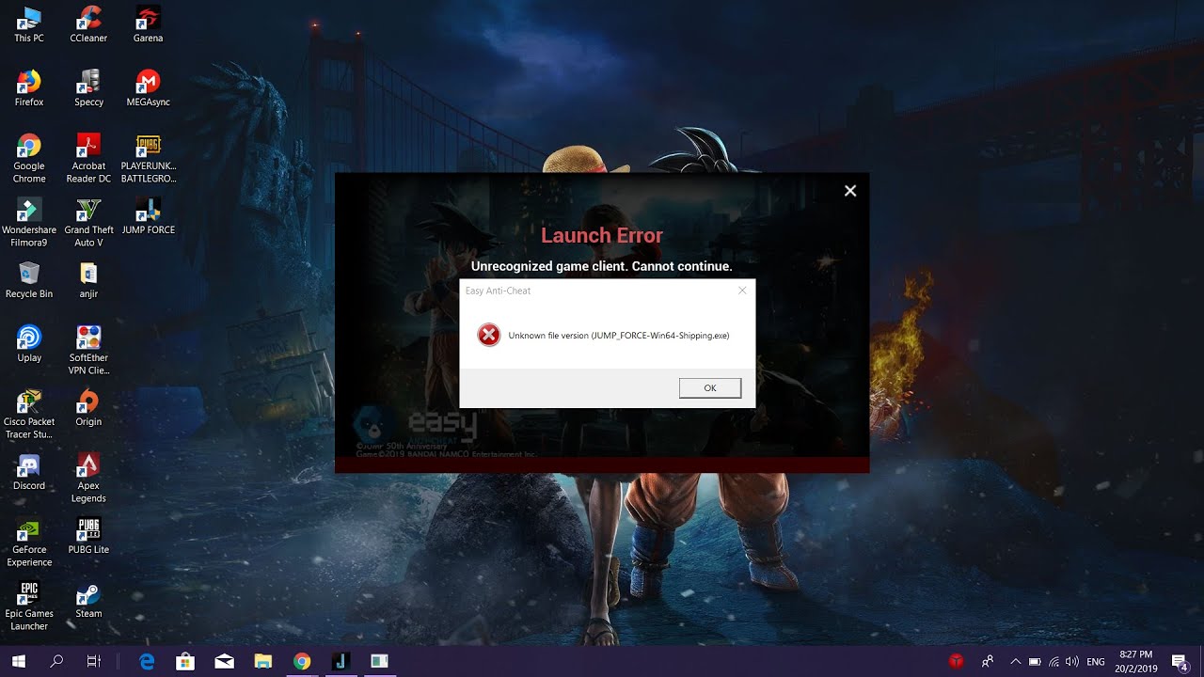This screenshot has height=677, width=1204.
Task: Click the red tray icon on taskbar
Action: click(x=957, y=661)
